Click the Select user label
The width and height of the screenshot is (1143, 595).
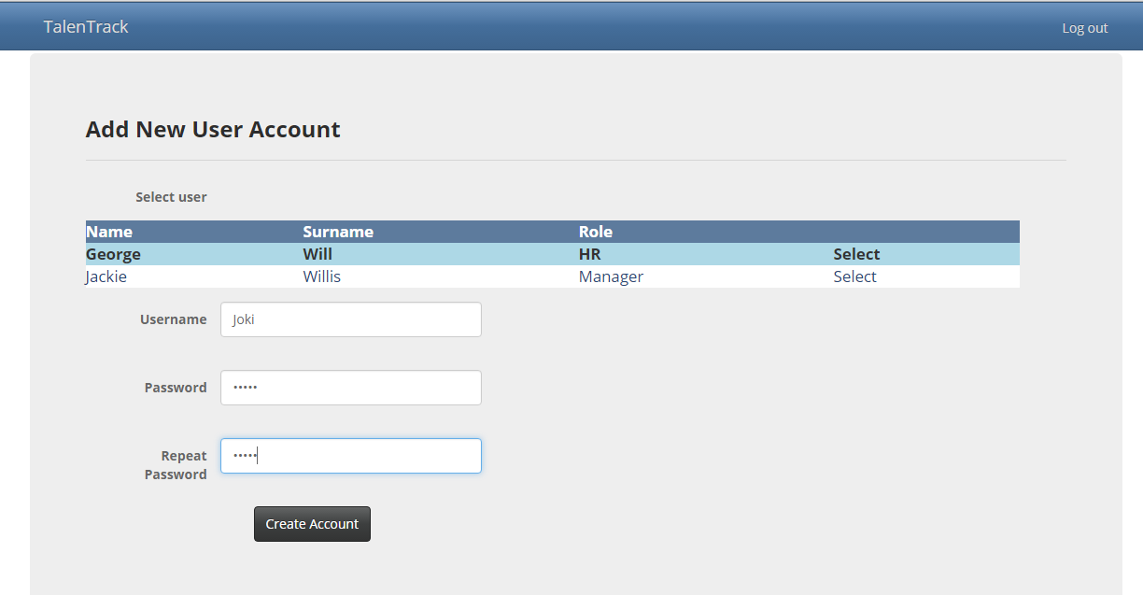click(171, 197)
